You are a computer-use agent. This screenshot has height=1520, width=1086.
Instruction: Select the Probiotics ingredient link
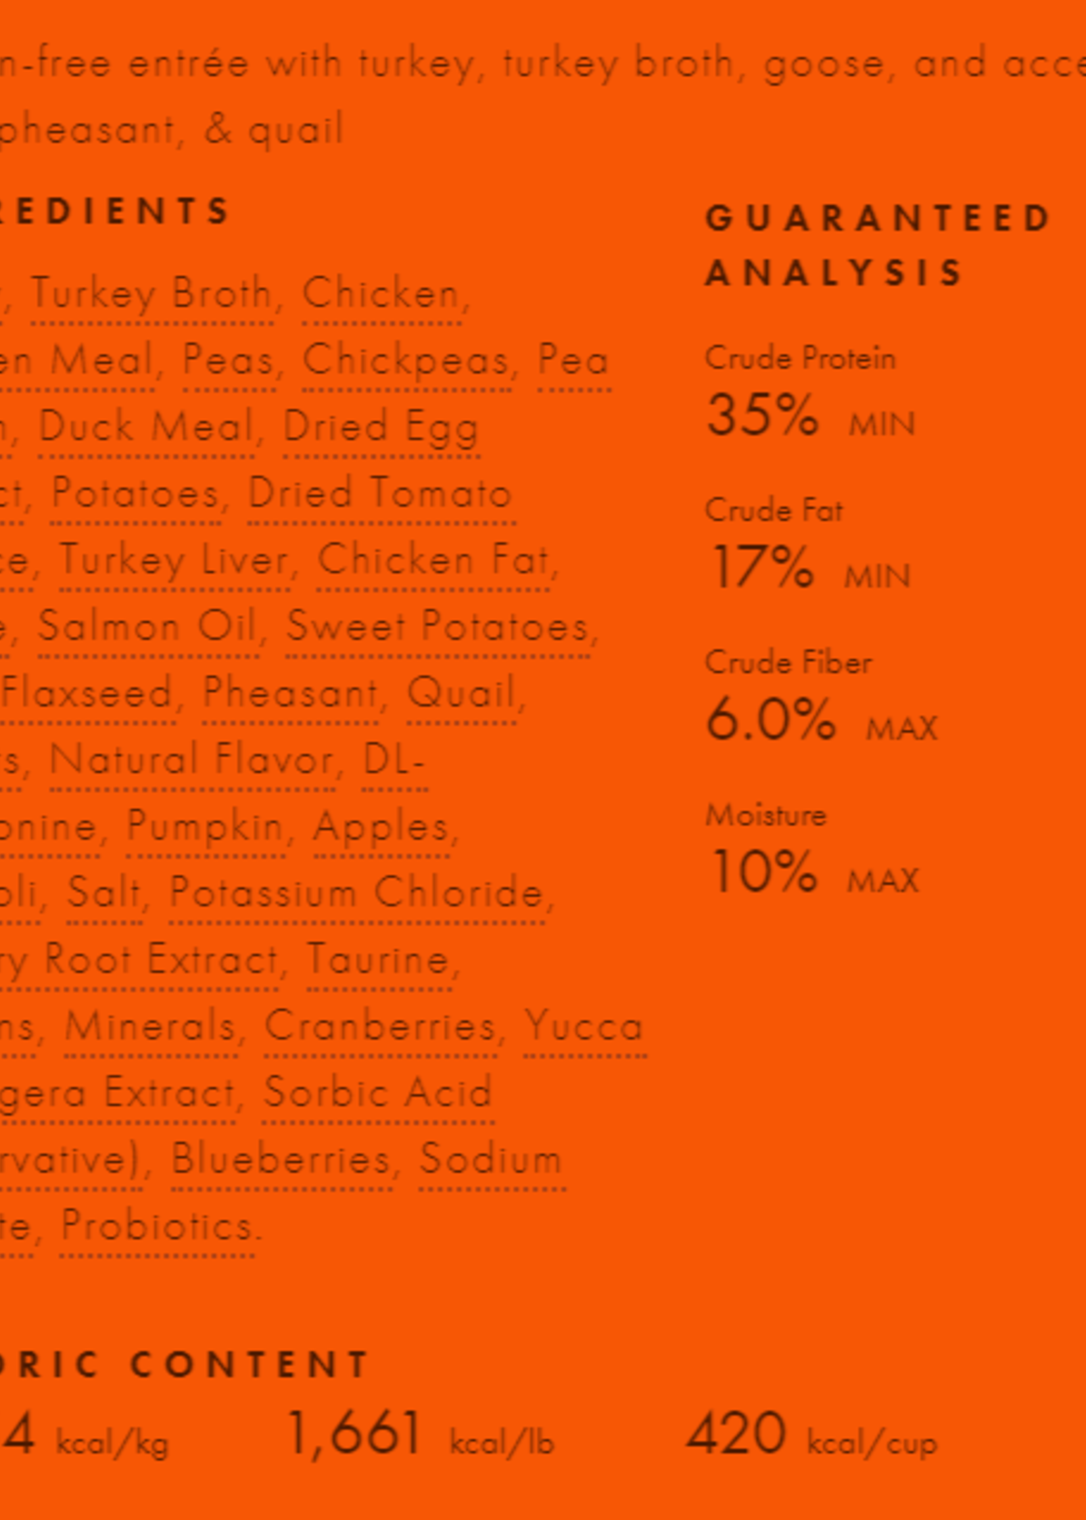click(x=157, y=1226)
